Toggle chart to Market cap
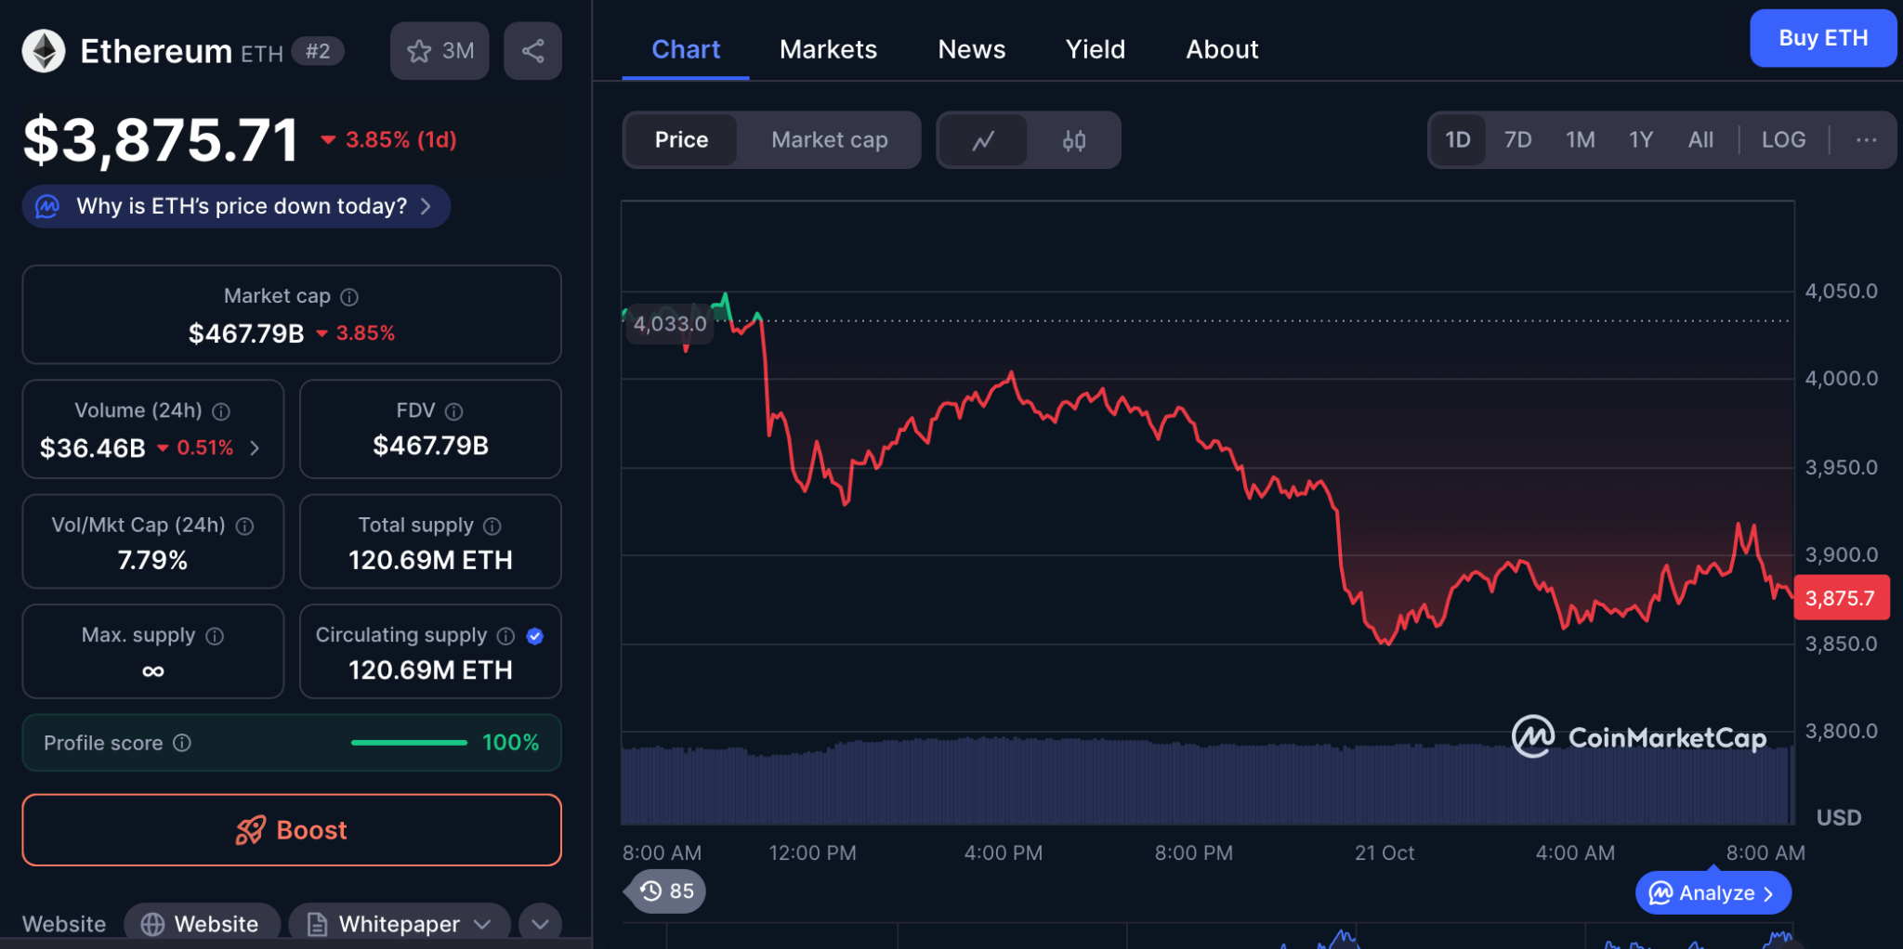The height and width of the screenshot is (949, 1903). 829,140
